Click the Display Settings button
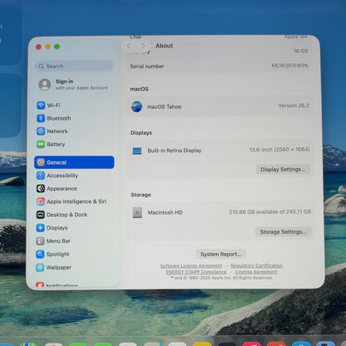 click(x=283, y=170)
